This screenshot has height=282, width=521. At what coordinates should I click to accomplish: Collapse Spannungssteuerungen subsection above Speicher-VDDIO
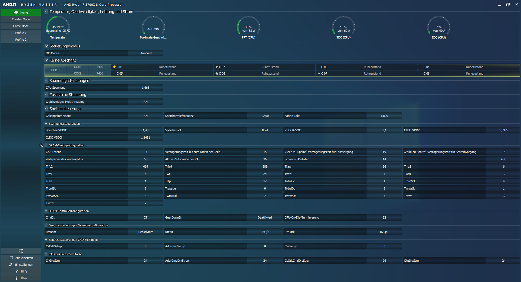46,124
